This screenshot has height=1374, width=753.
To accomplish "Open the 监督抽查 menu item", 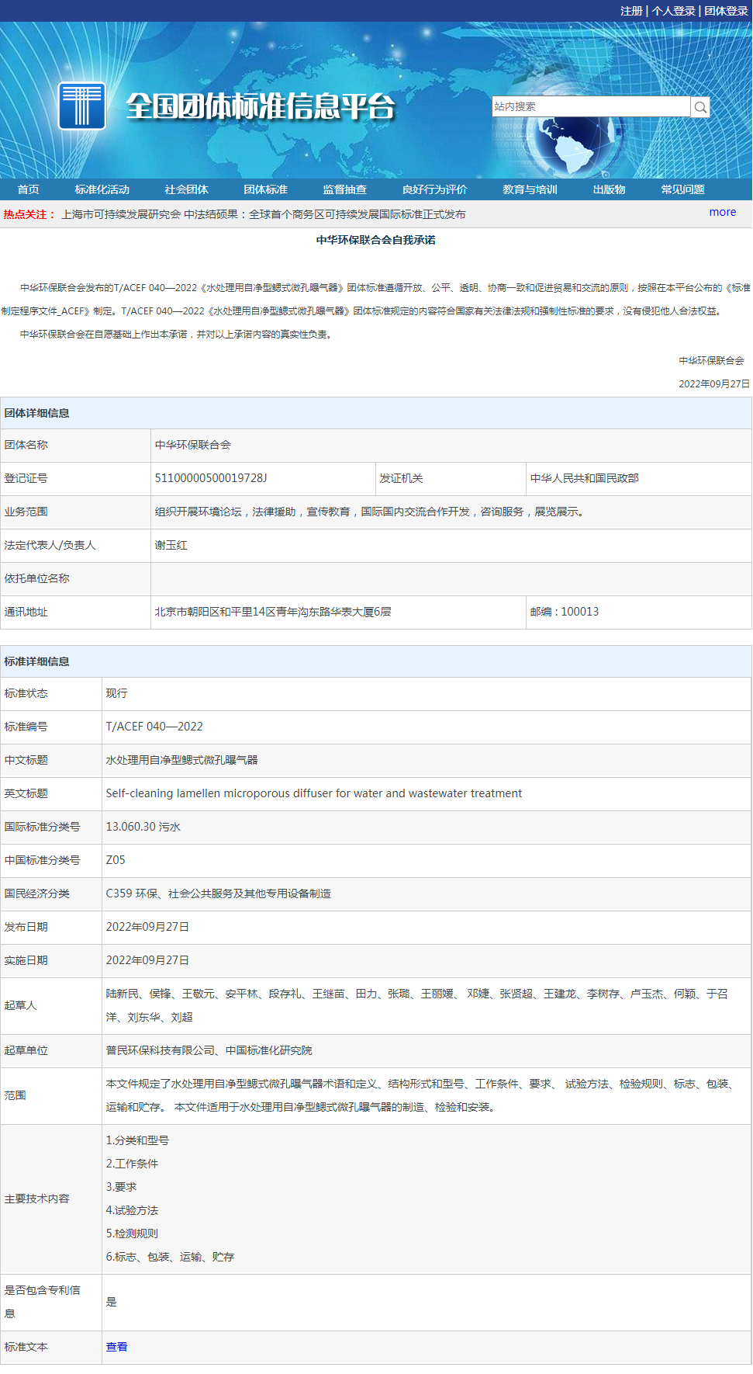I will tap(344, 189).
